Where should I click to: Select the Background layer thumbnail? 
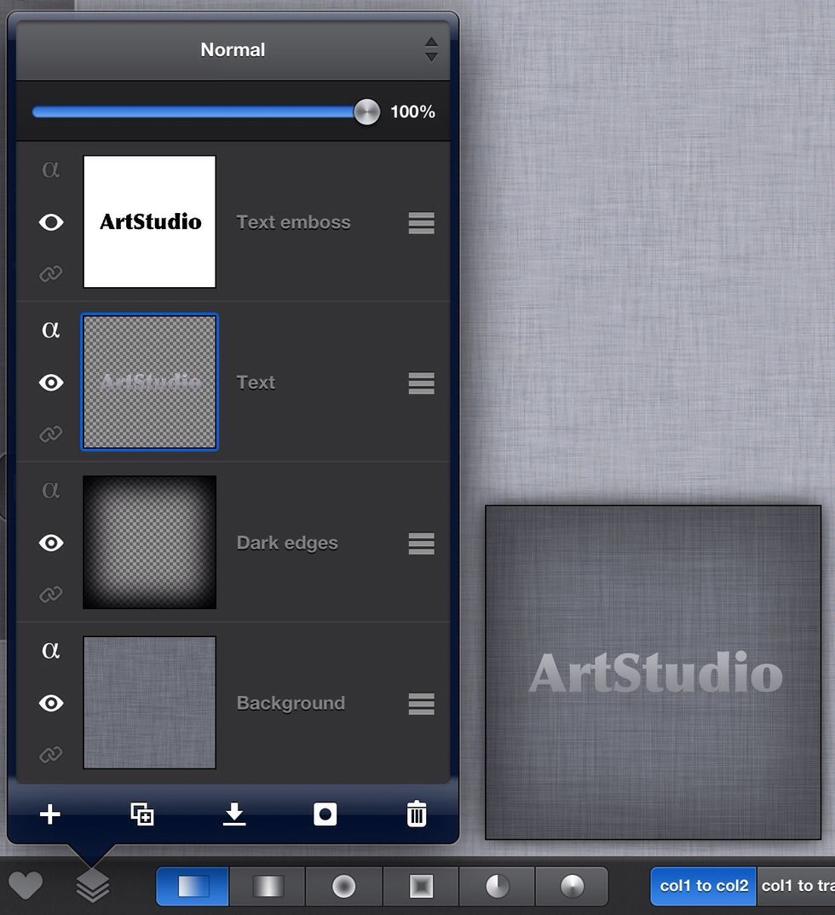pos(149,702)
